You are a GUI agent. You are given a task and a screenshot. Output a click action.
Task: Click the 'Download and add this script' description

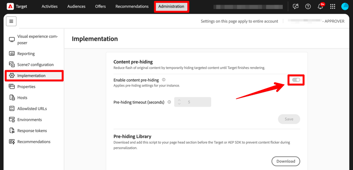click(x=202, y=145)
